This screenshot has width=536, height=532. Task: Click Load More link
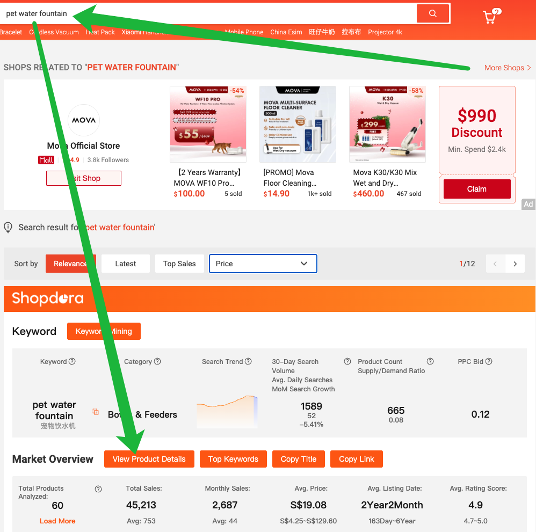(x=57, y=521)
